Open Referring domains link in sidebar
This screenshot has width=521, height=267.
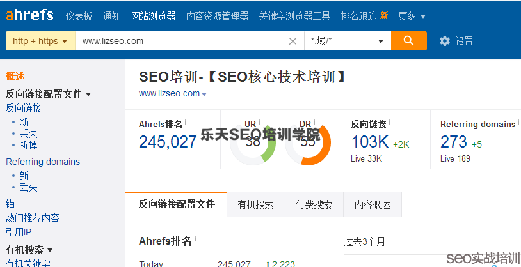(x=43, y=162)
